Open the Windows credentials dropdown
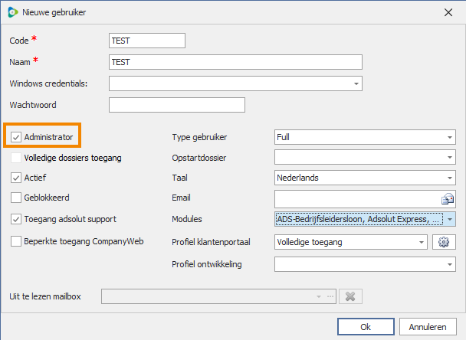The width and height of the screenshot is (466, 340). click(x=356, y=83)
